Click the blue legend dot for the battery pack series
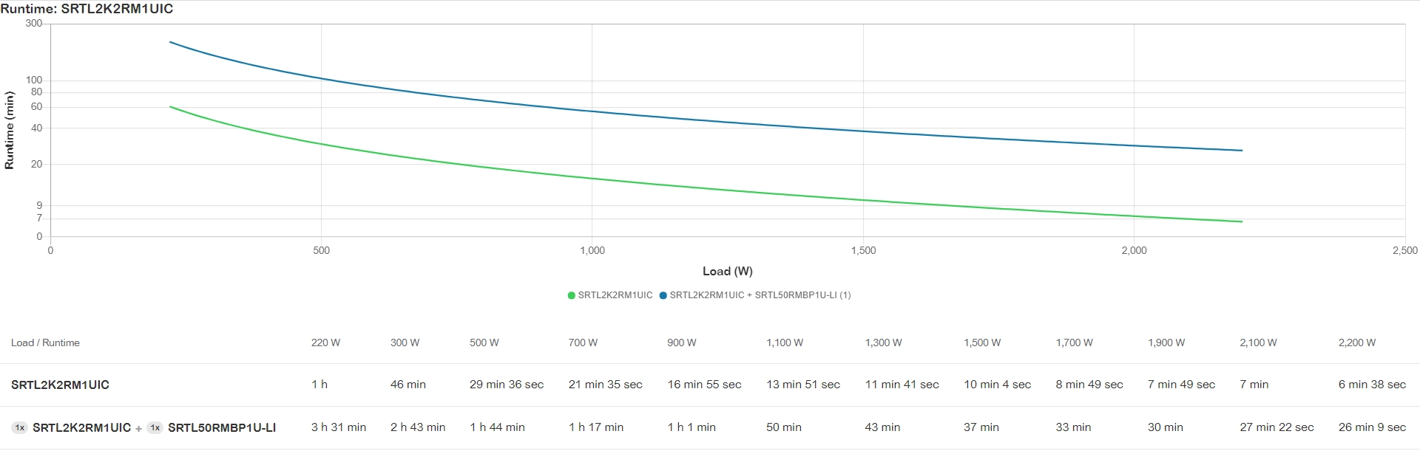The image size is (1420, 451). 663,295
